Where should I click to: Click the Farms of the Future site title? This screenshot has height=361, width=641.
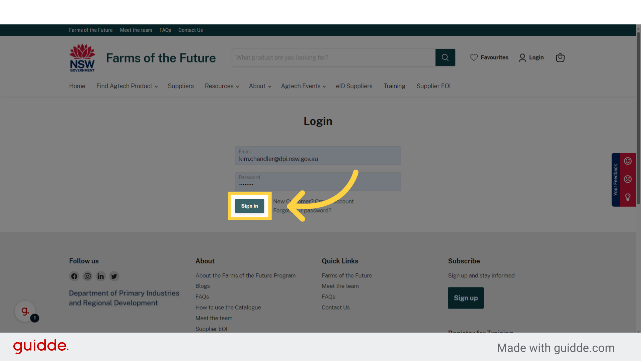tap(161, 58)
